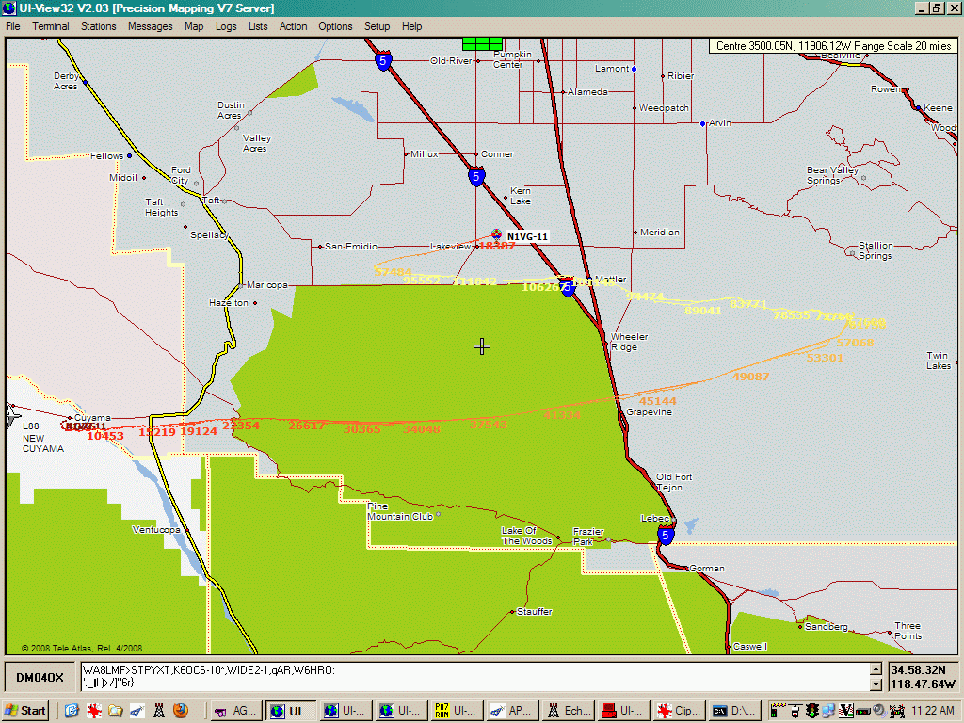The image size is (964, 723).
Task: Click the Centre and Range Scale info label
Action: point(833,45)
